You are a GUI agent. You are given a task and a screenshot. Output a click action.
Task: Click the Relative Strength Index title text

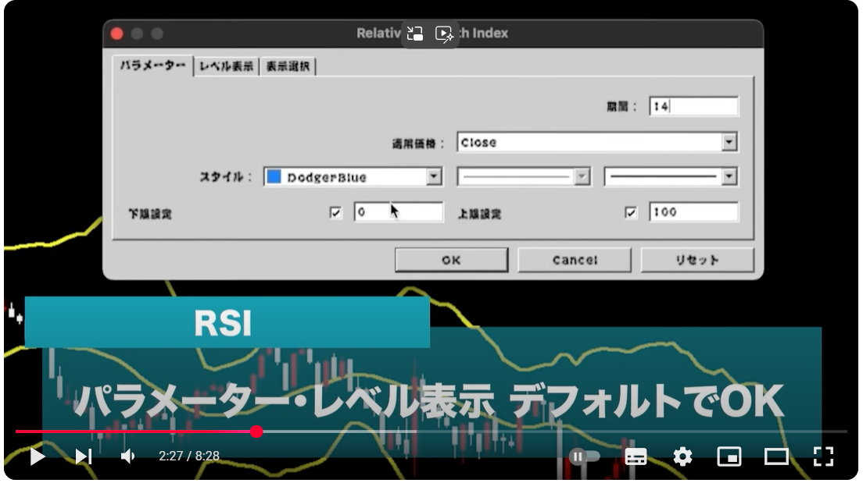point(432,34)
